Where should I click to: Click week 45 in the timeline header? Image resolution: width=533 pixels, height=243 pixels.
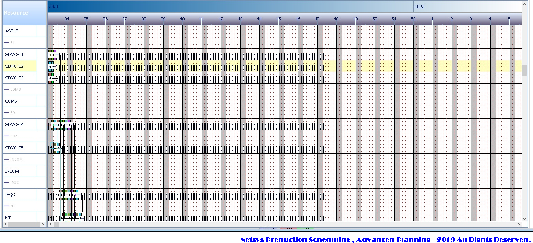click(x=278, y=19)
